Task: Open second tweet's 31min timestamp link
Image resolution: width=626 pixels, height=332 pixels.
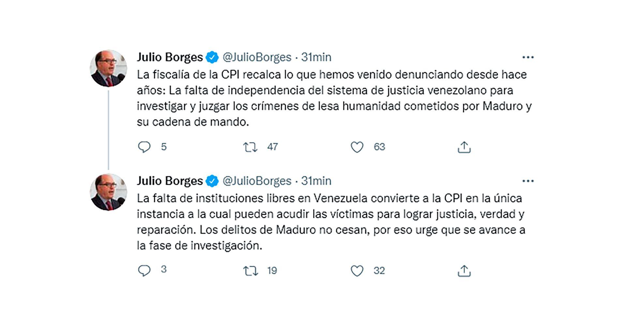Action: (316, 181)
